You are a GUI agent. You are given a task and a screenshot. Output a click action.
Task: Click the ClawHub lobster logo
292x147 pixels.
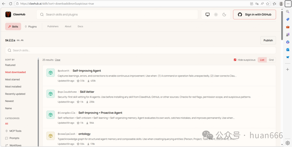click(8, 15)
